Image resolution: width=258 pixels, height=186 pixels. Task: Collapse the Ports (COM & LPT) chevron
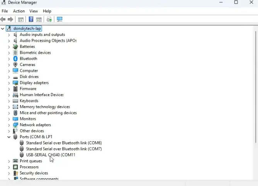point(9,137)
